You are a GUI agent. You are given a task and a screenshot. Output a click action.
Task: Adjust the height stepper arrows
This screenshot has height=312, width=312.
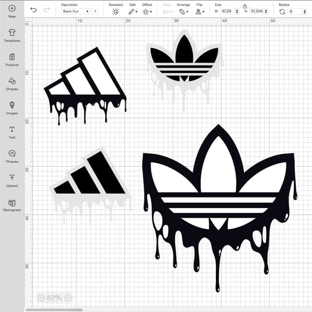pyautogui.click(x=266, y=11)
